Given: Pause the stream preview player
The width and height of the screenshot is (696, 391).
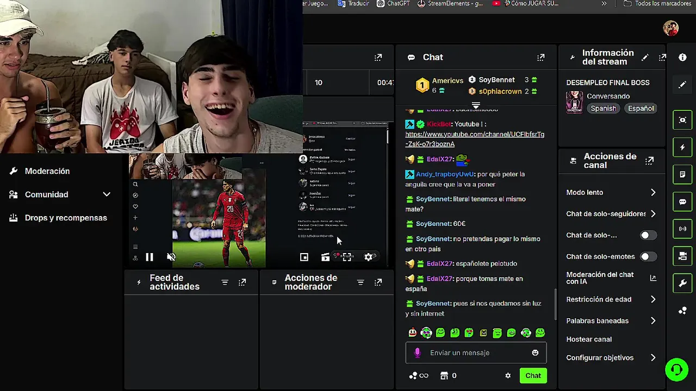Looking at the screenshot, I should [149, 257].
